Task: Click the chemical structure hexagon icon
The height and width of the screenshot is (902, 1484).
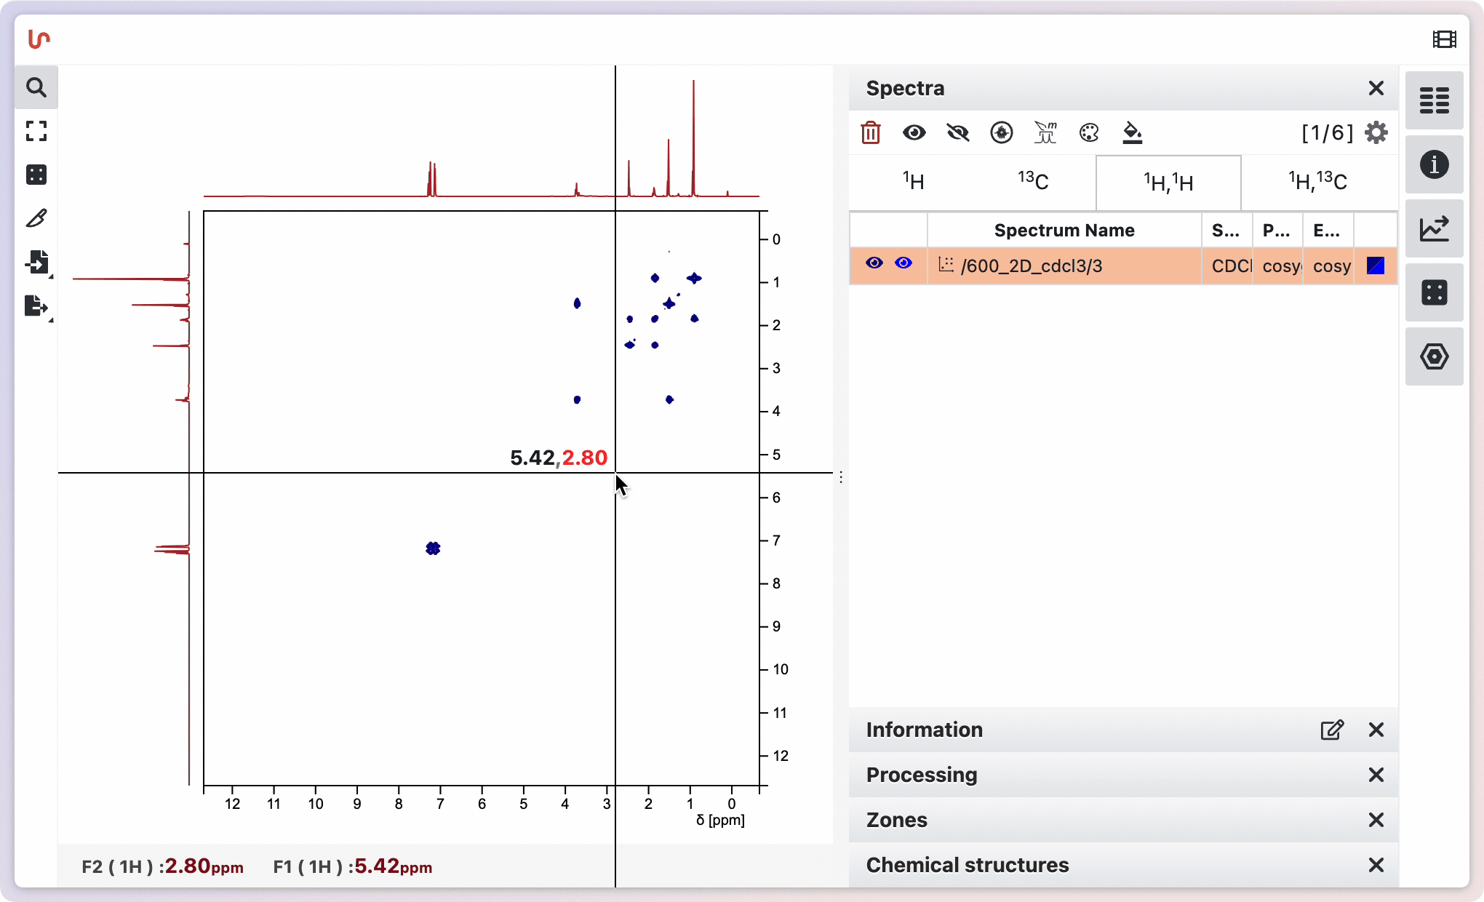Action: 1434,357
